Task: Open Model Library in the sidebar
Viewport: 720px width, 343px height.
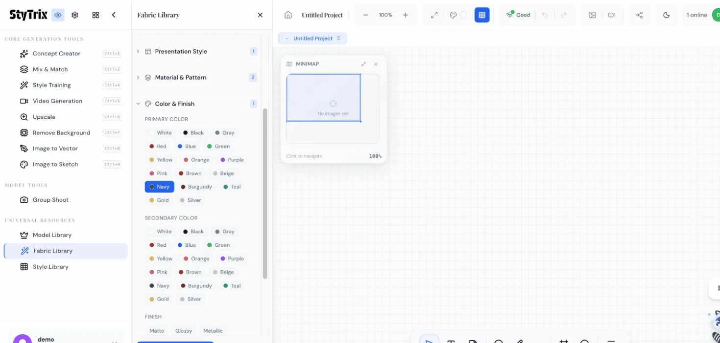Action: click(x=52, y=235)
